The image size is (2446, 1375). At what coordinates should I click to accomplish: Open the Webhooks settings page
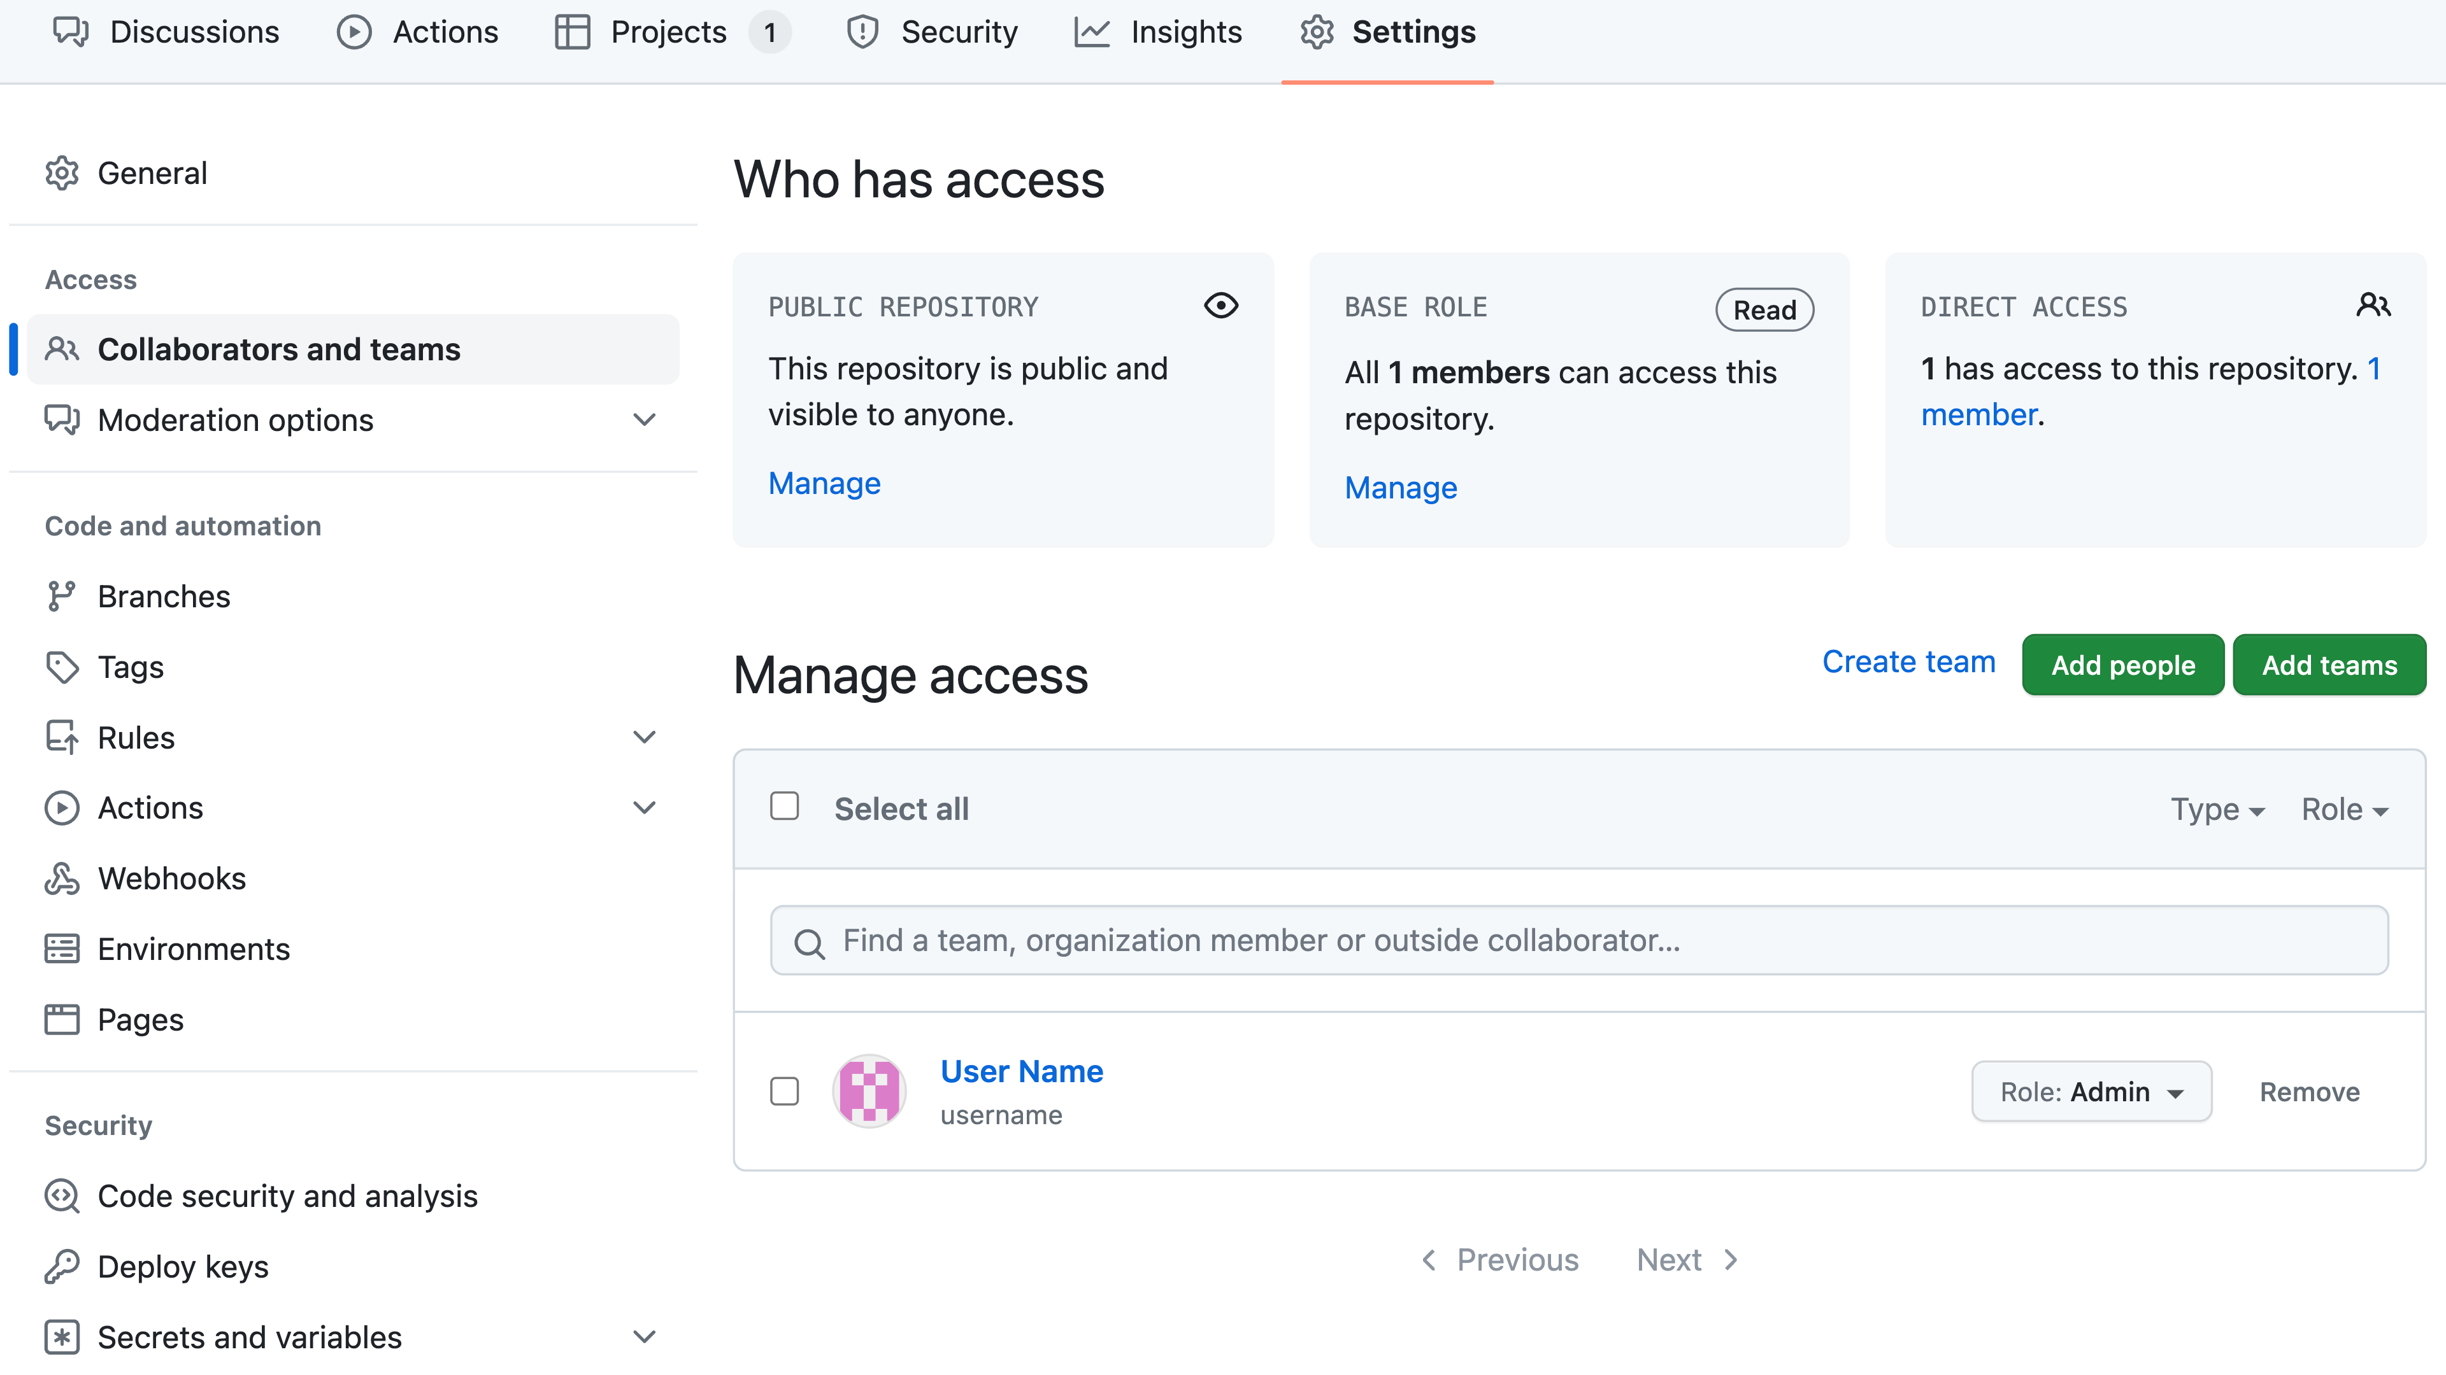click(352, 878)
